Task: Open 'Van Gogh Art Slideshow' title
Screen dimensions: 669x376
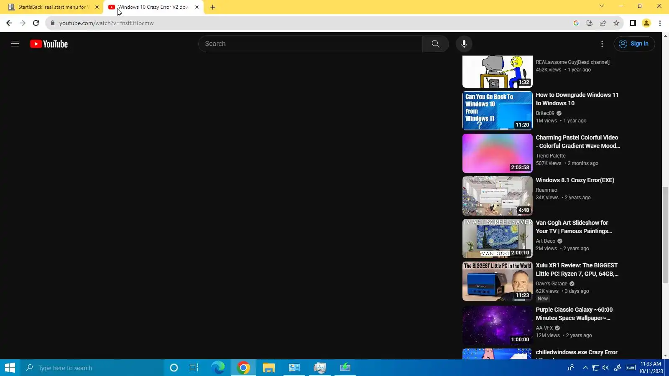Action: [574, 227]
